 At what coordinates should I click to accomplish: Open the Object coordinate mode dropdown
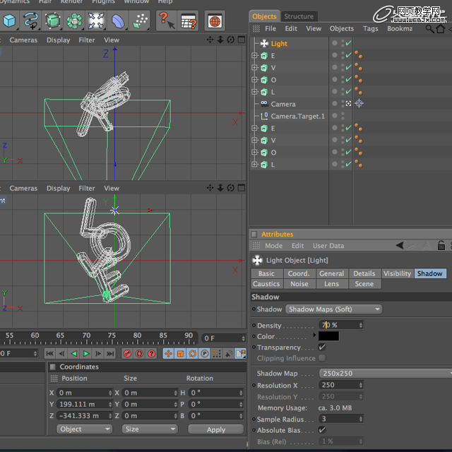(85, 429)
